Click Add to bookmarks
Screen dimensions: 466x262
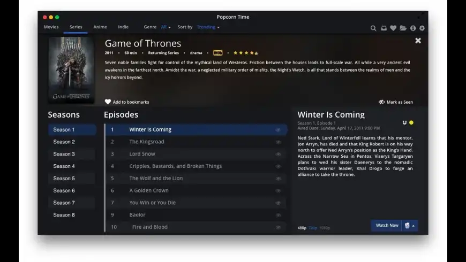[127, 102]
